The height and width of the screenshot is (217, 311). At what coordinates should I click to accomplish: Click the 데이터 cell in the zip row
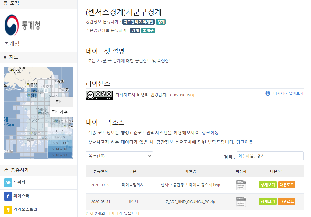tap(133, 201)
